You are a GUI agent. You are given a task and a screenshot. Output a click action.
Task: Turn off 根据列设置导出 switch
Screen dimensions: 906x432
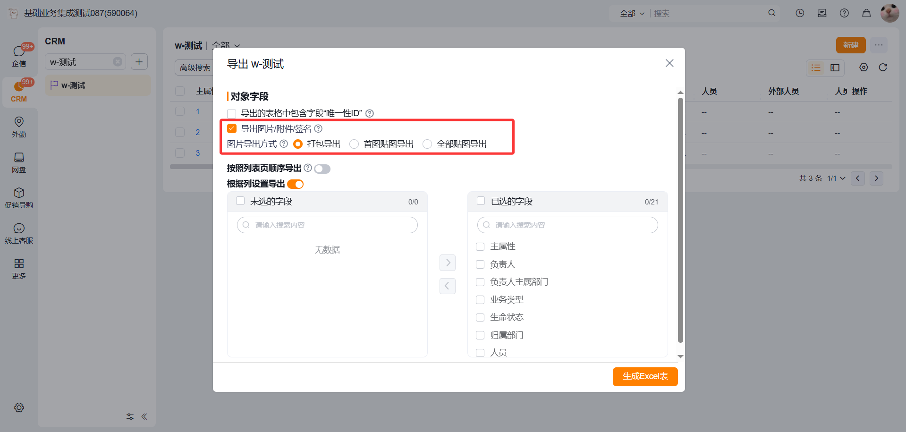[296, 184]
